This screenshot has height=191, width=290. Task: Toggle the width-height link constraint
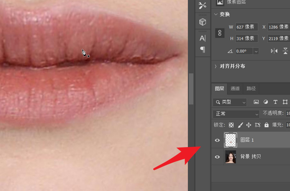point(220,33)
